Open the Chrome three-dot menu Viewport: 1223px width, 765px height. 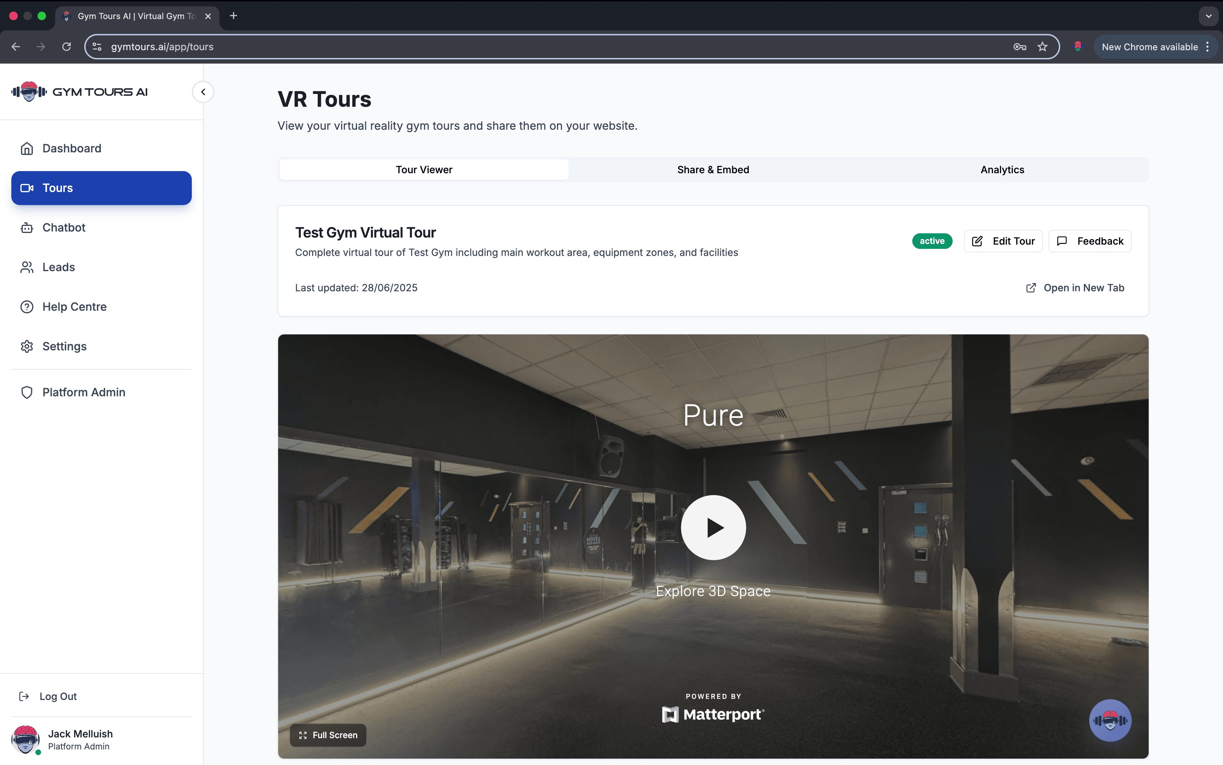point(1208,47)
